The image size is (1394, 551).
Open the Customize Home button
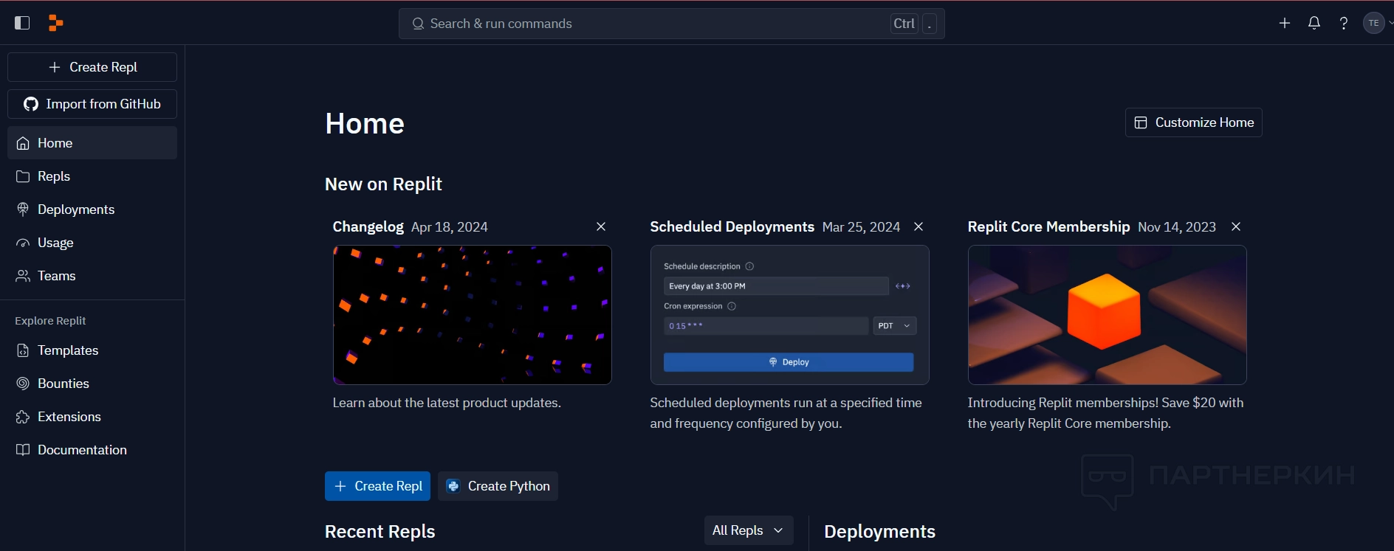point(1193,122)
